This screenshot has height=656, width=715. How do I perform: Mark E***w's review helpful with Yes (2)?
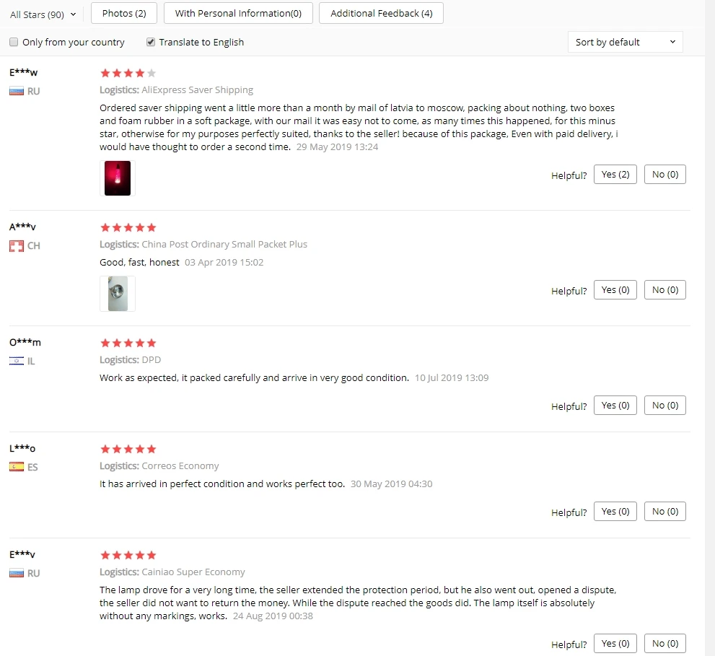[615, 174]
